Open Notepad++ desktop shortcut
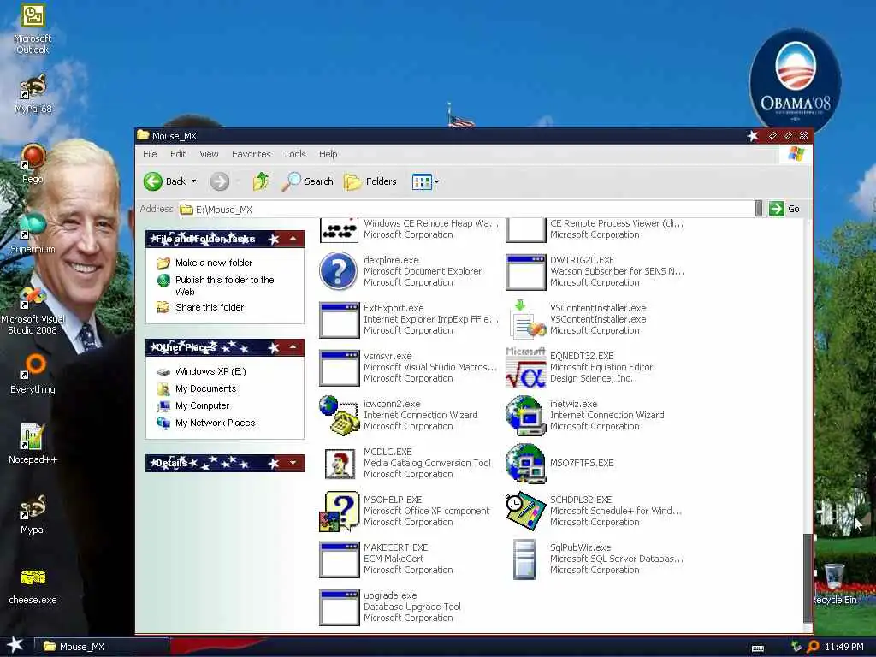The height and width of the screenshot is (657, 876). (x=33, y=444)
